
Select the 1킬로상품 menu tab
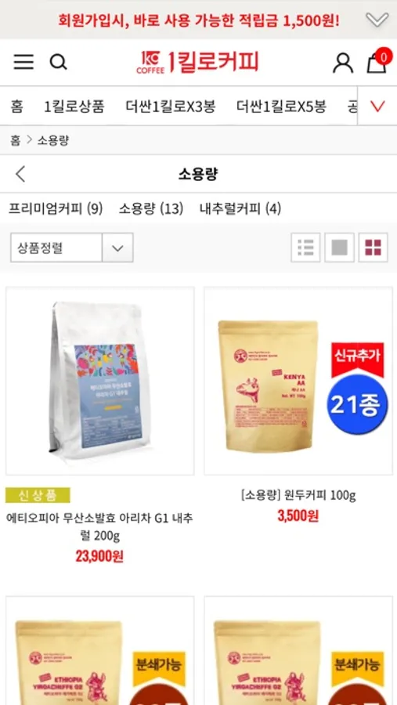(x=74, y=107)
